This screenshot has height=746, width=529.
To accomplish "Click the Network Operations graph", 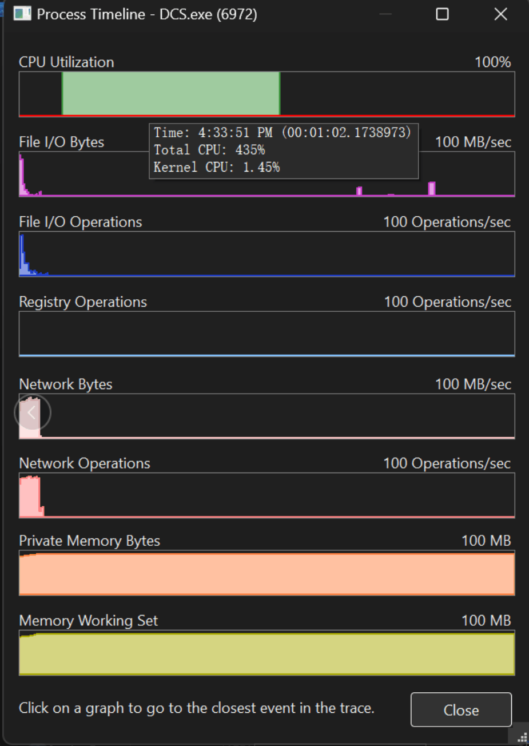I will coord(267,495).
